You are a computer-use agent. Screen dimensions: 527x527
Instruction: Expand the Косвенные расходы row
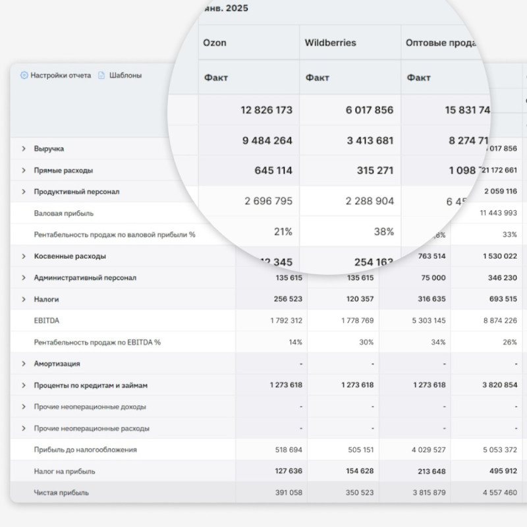[x=24, y=256]
